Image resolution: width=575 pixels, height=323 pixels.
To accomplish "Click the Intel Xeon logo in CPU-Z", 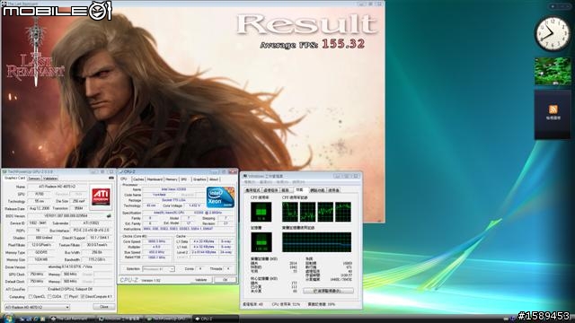I will tap(220, 197).
